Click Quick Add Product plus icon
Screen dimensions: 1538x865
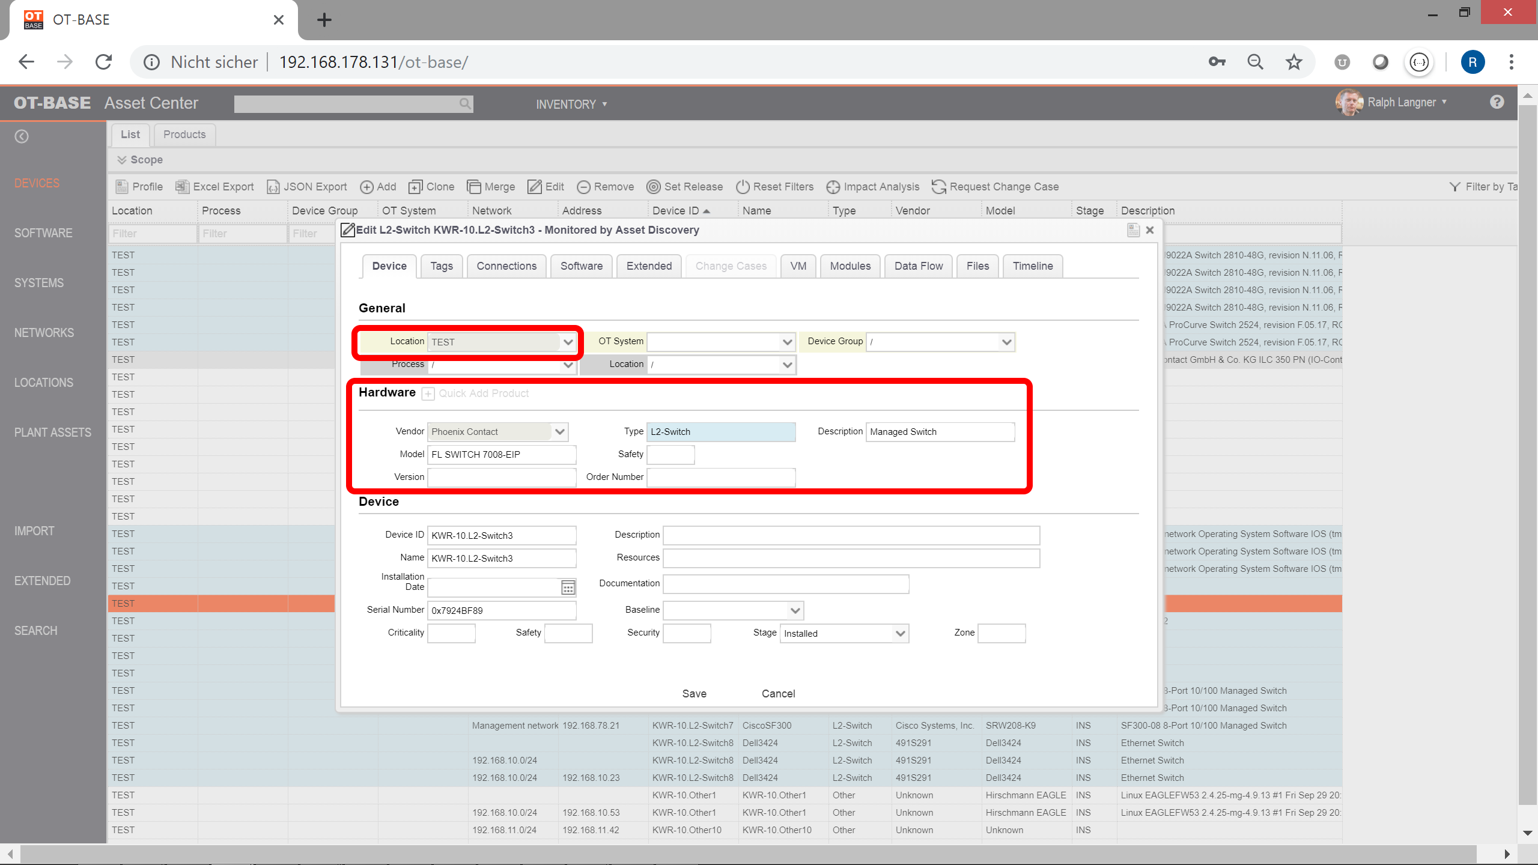pyautogui.click(x=428, y=393)
